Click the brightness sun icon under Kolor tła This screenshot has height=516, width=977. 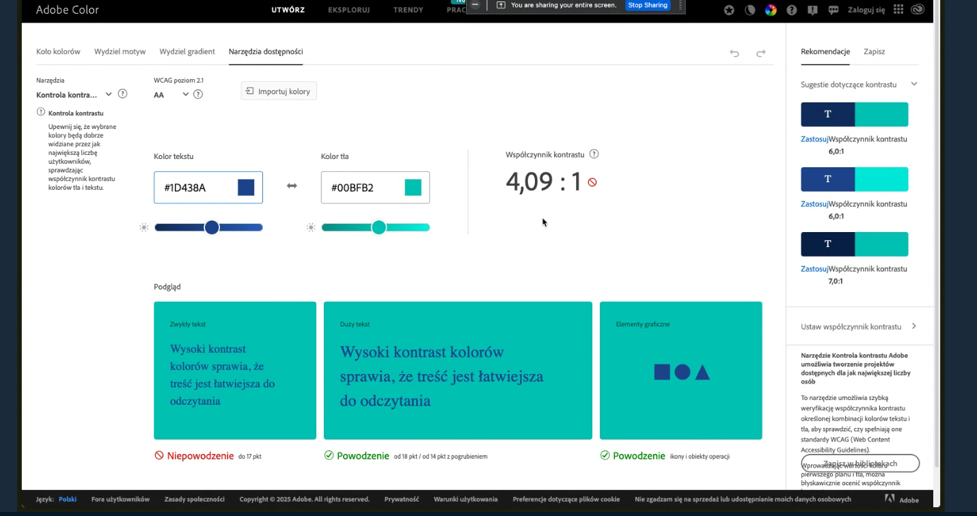pos(311,227)
